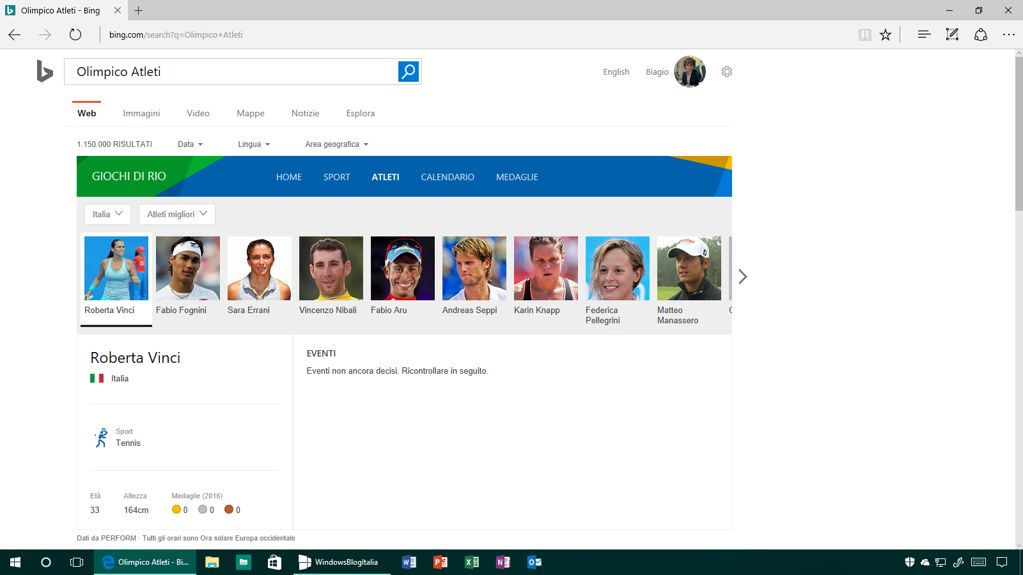Select Vincenzo Nibali athlete photo
Screen dimensions: 1023x575
pyautogui.click(x=331, y=268)
